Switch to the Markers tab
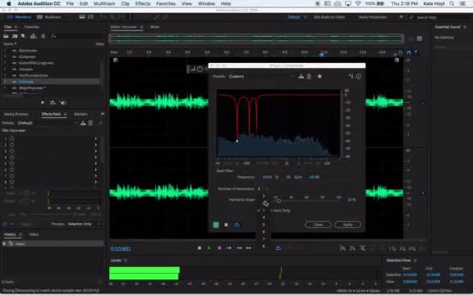 [80, 114]
